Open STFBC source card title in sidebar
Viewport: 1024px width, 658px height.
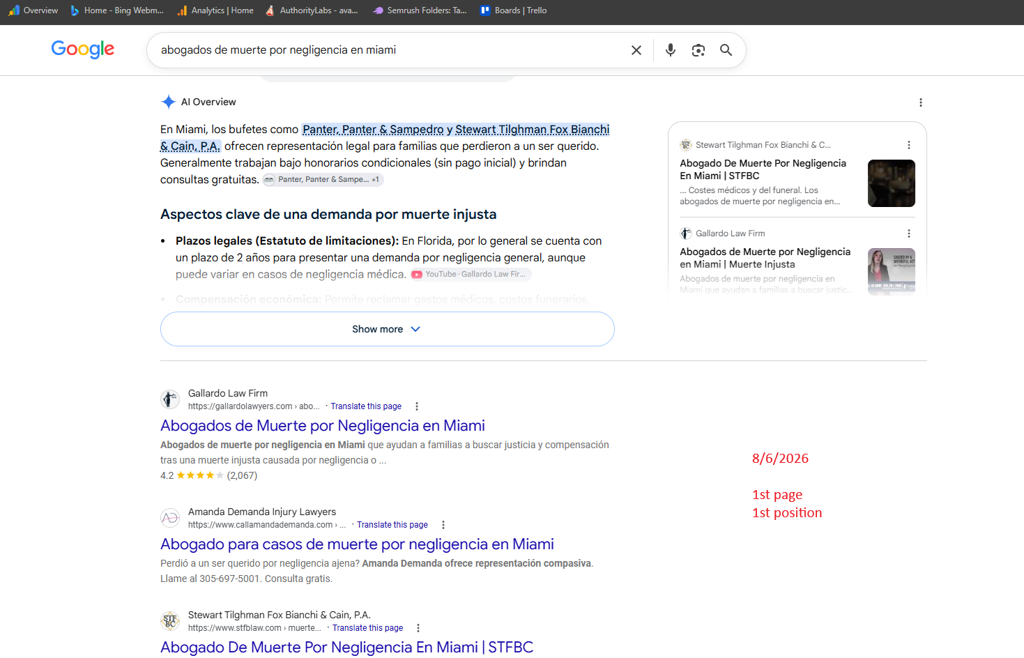(763, 169)
